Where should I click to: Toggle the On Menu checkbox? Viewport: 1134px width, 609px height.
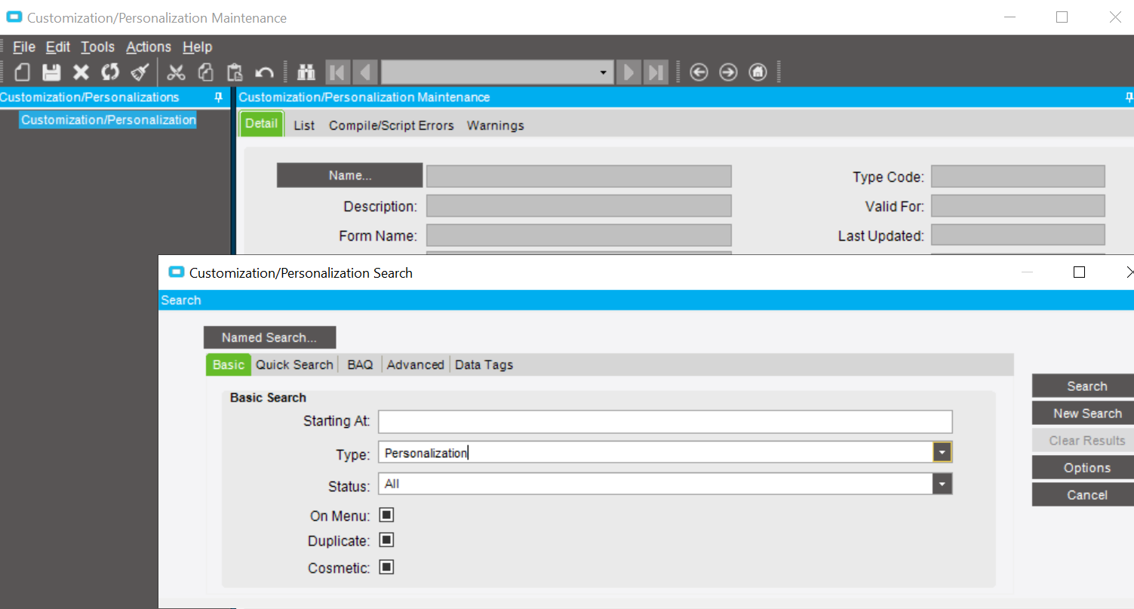386,515
